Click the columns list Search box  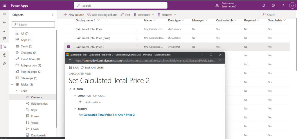tap(278, 15)
